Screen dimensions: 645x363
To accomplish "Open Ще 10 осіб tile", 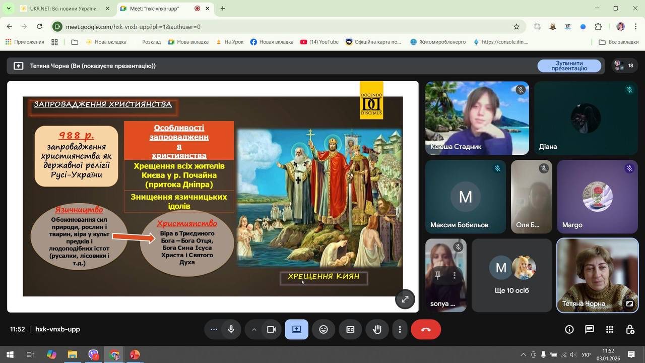I will click(x=511, y=275).
